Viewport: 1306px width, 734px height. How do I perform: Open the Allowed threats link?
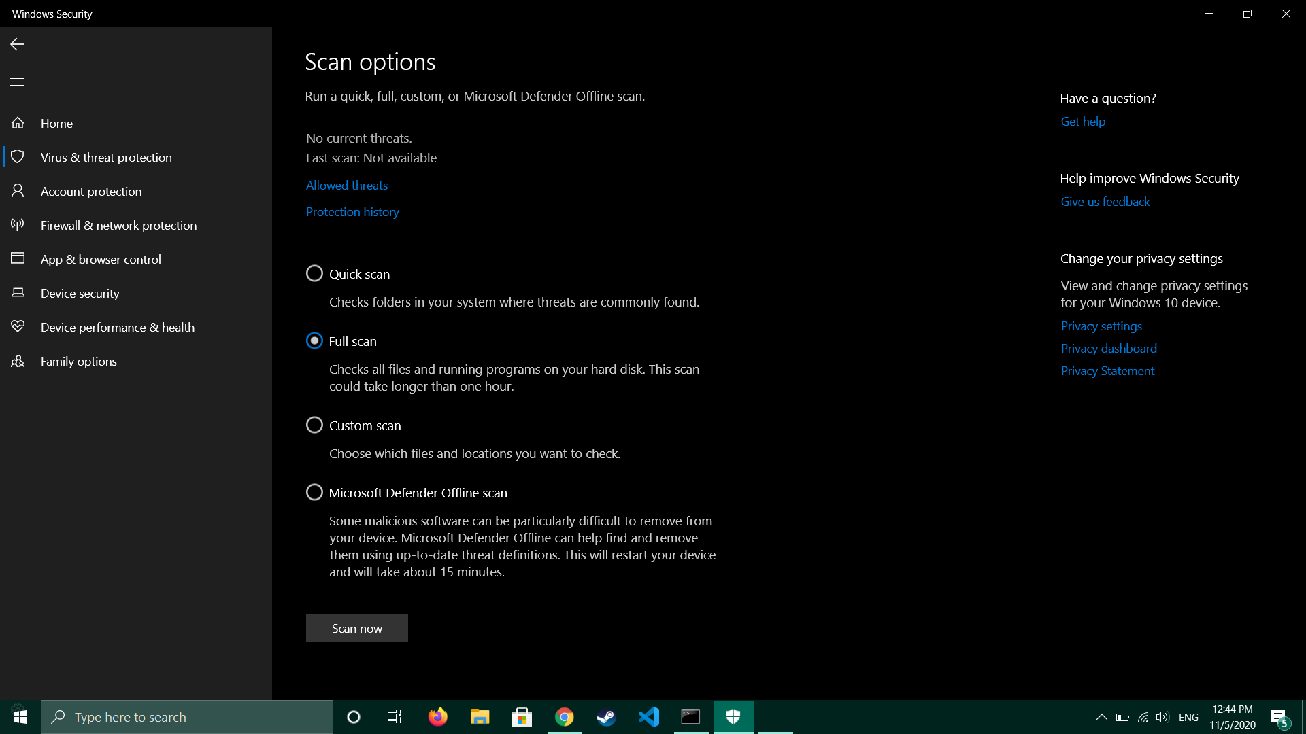[x=347, y=186]
